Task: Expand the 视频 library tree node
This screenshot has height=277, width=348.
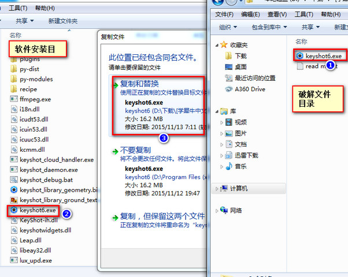Action: [x=221, y=122]
